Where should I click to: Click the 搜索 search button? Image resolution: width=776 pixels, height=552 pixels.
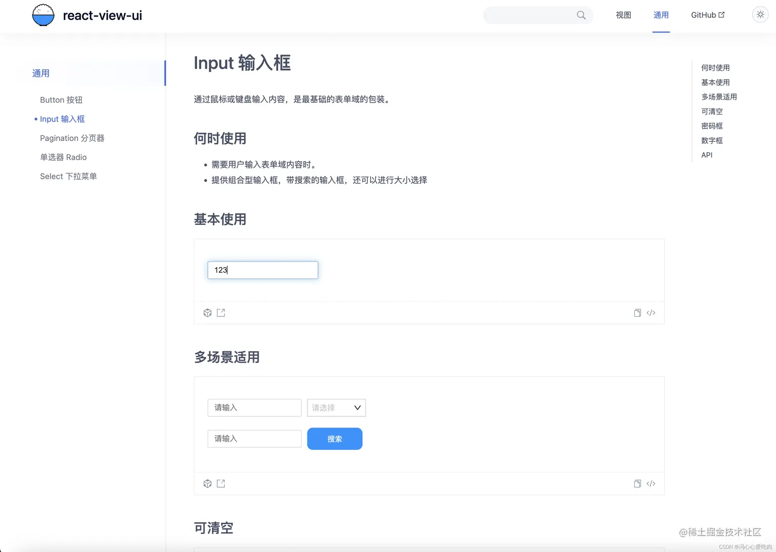click(x=335, y=439)
